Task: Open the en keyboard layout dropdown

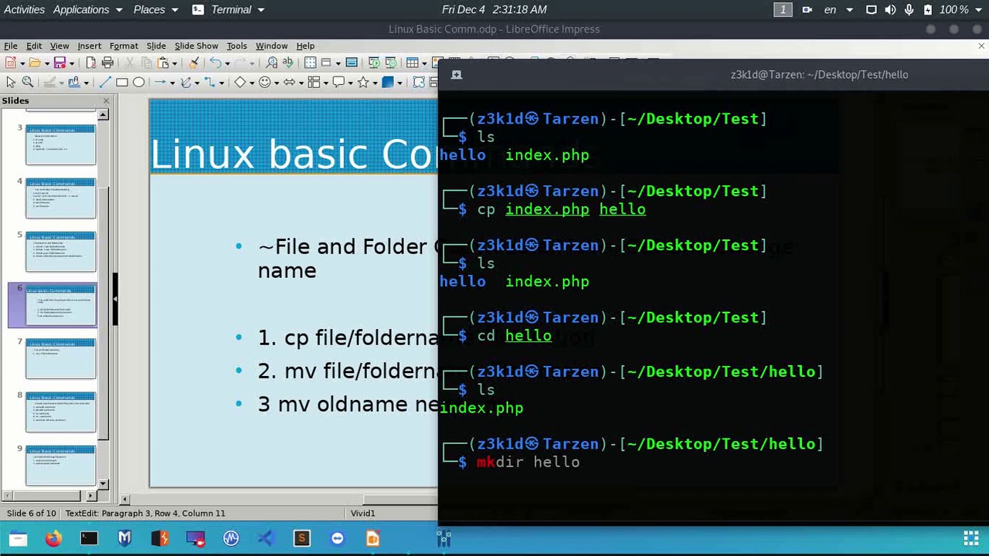Action: point(838,9)
